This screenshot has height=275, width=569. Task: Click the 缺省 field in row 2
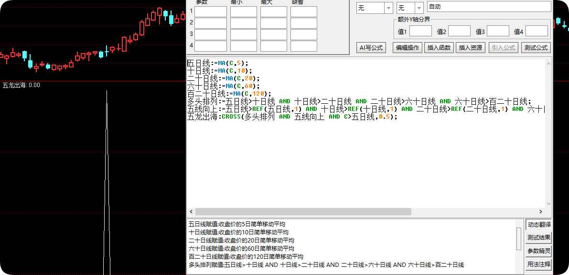click(x=304, y=23)
